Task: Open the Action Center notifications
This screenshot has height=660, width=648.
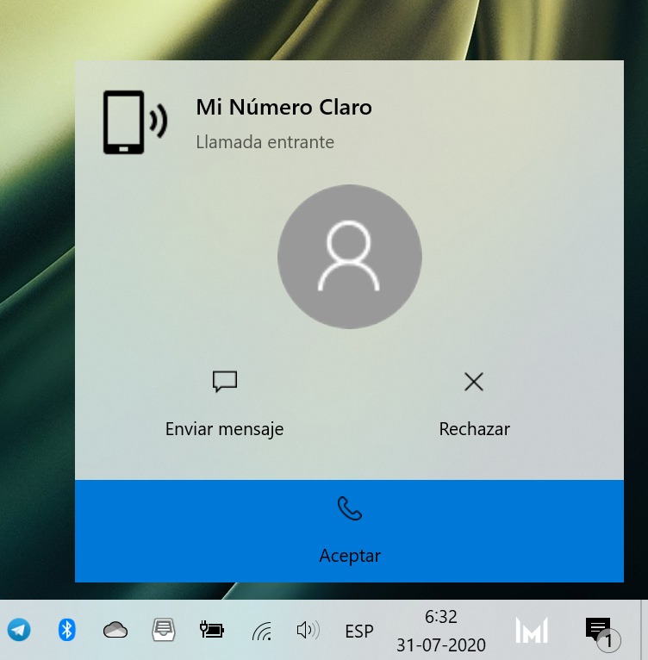Action: point(599,631)
